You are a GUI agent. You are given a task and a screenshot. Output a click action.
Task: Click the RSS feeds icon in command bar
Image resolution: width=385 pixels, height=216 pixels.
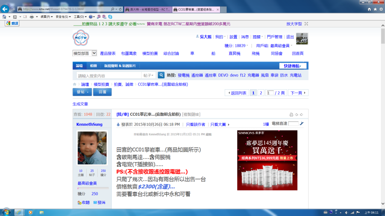[x=15, y=16]
